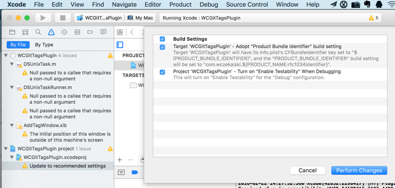The image size is (395, 188).
Task: Collapse the DSUnixTask.m issues
Action: tap(12, 64)
